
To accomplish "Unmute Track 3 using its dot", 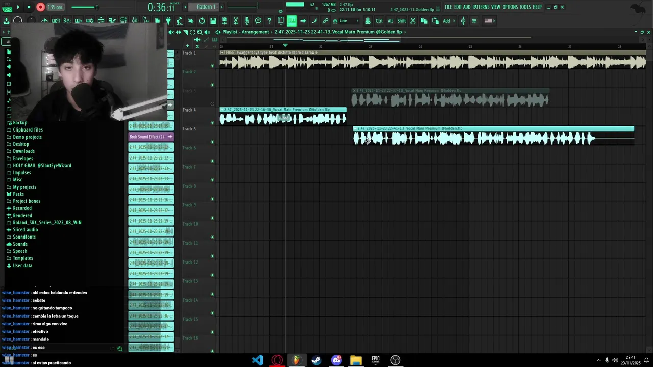I will pyautogui.click(x=212, y=104).
